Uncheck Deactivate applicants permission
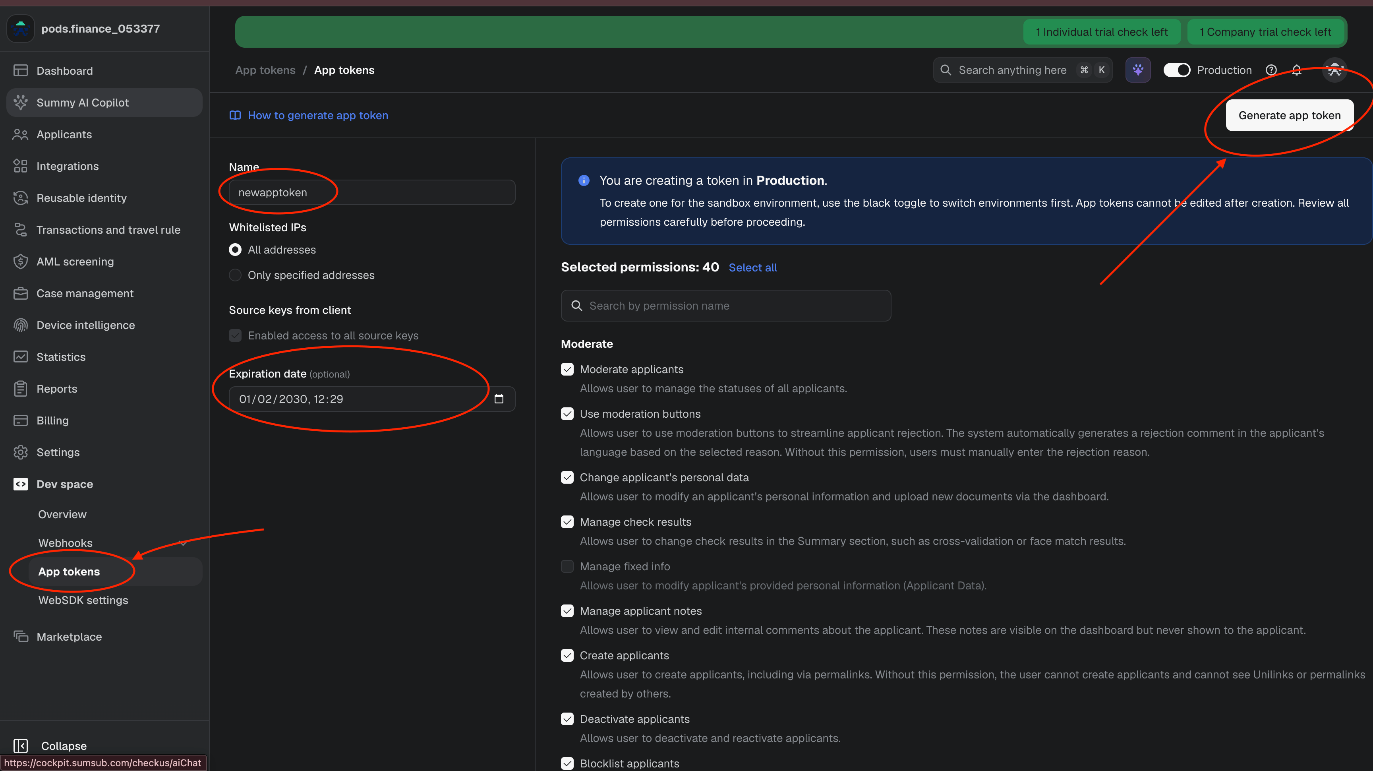The height and width of the screenshot is (771, 1373). pos(567,719)
